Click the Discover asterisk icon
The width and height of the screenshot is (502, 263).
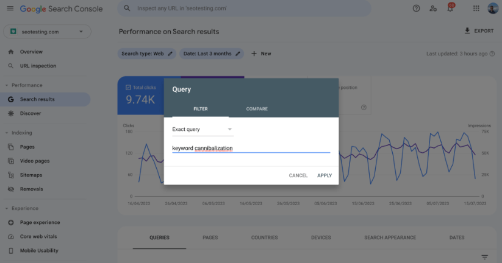[x=11, y=113]
